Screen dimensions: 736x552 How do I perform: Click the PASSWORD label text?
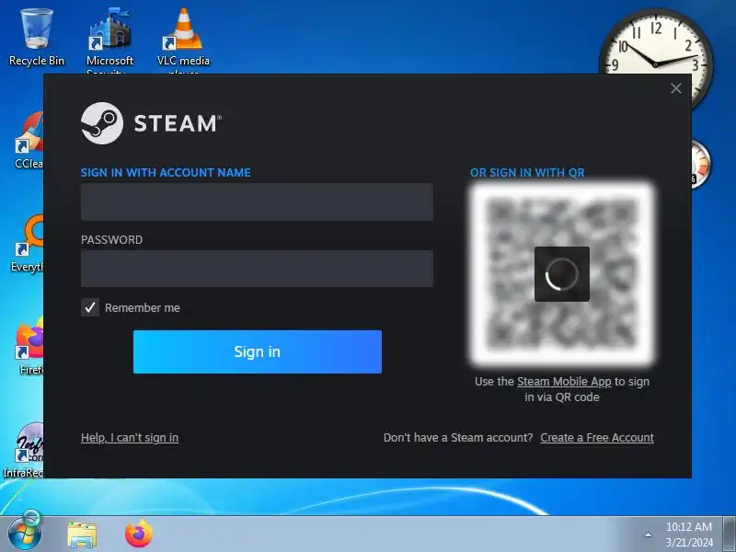[x=111, y=240]
